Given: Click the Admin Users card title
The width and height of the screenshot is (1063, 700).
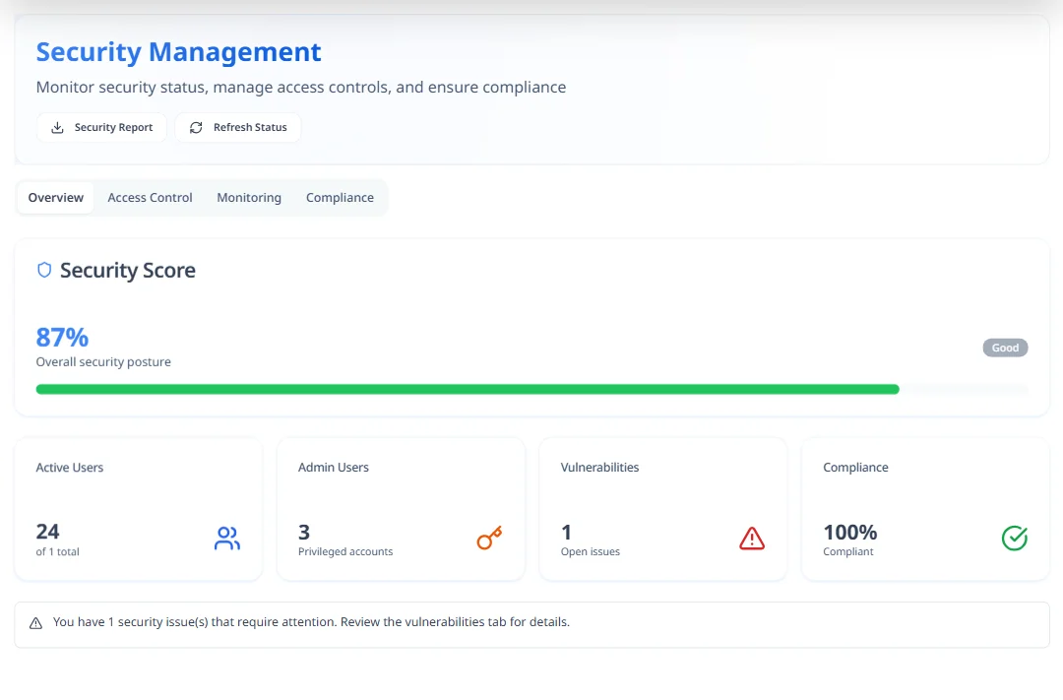Looking at the screenshot, I should coord(334,468).
